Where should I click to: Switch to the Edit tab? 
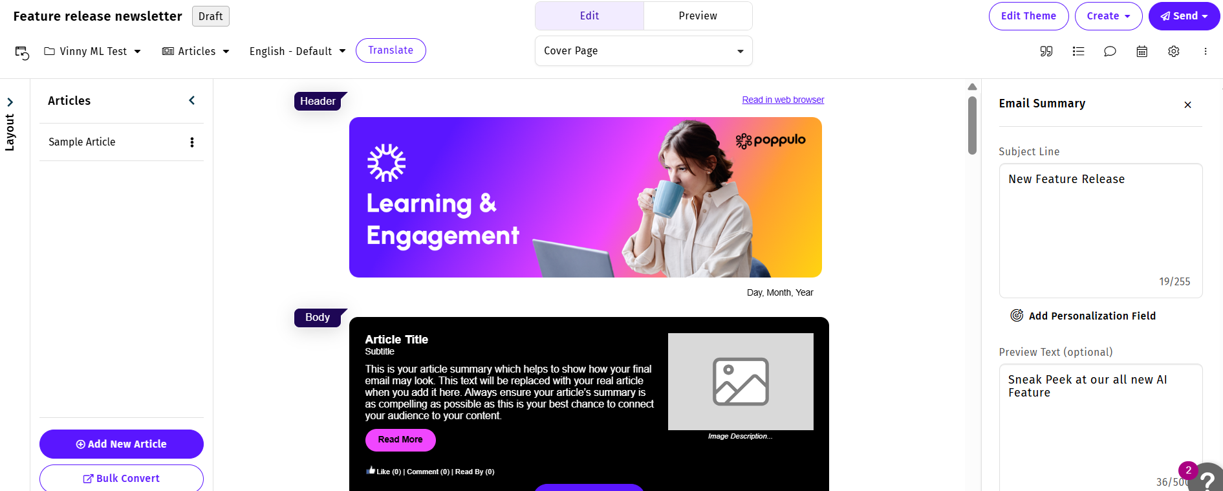point(589,16)
